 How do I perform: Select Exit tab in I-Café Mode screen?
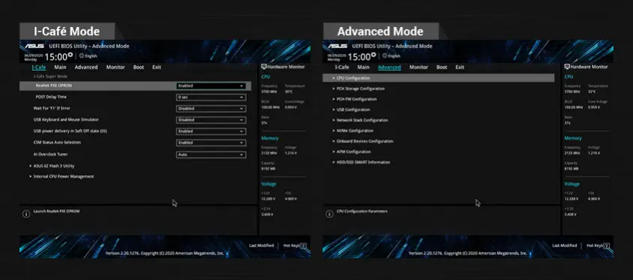pos(157,68)
